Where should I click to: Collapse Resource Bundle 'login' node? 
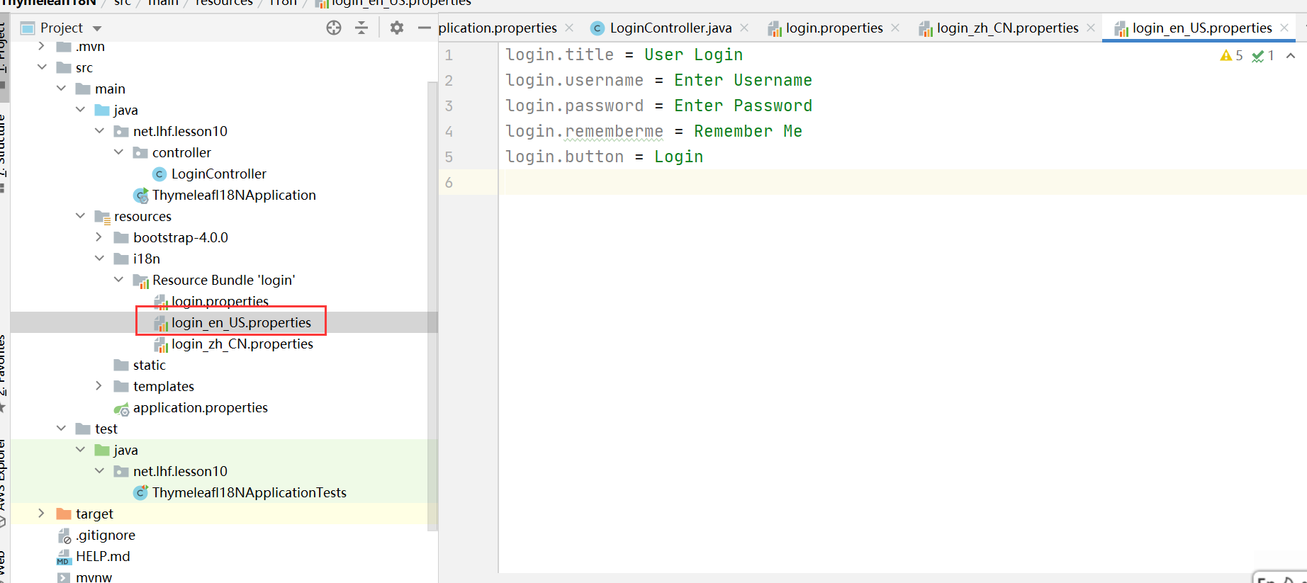[x=118, y=280]
